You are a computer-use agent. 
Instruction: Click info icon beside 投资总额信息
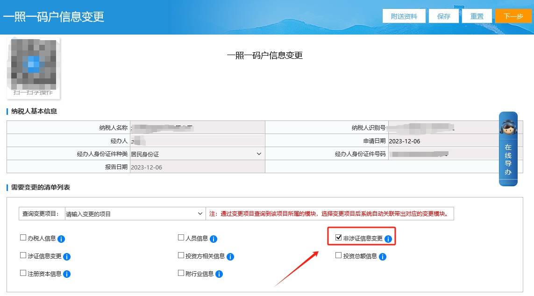pos(383,257)
